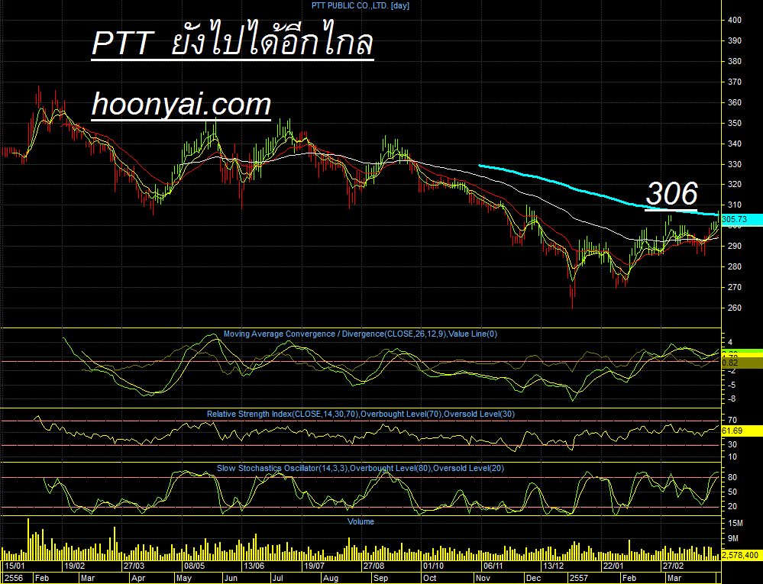Click the Sep month label
Image resolution: width=763 pixels, height=584 pixels.
pos(380,578)
